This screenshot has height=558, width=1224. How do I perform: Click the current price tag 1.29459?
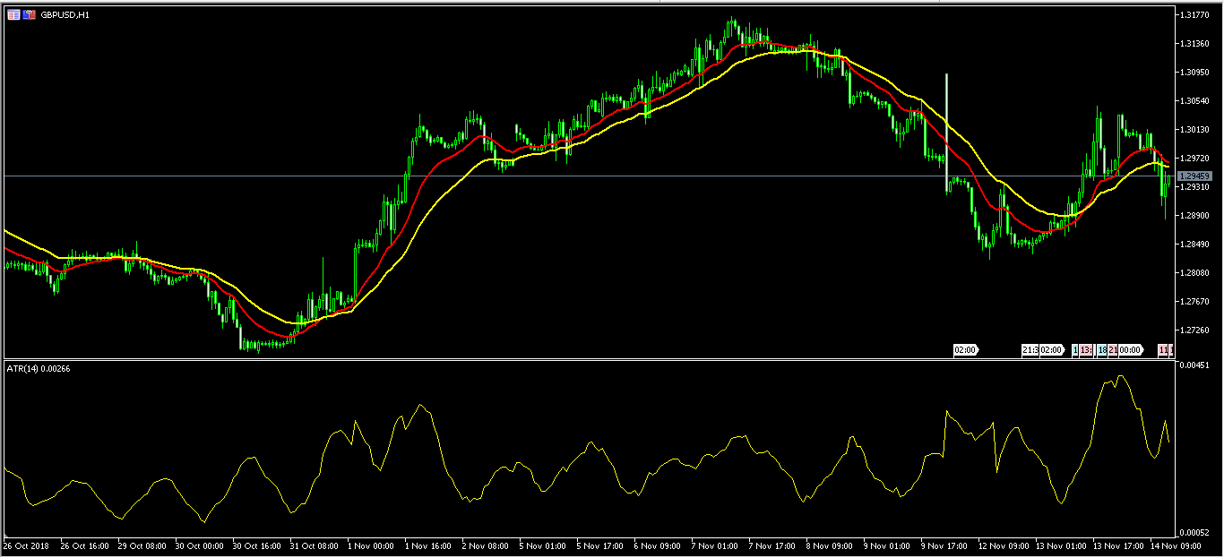click(1194, 176)
